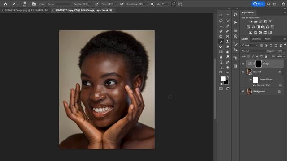Toggle lock all padlock in Lock row
This screenshot has height=161, width=287.
[266, 57]
